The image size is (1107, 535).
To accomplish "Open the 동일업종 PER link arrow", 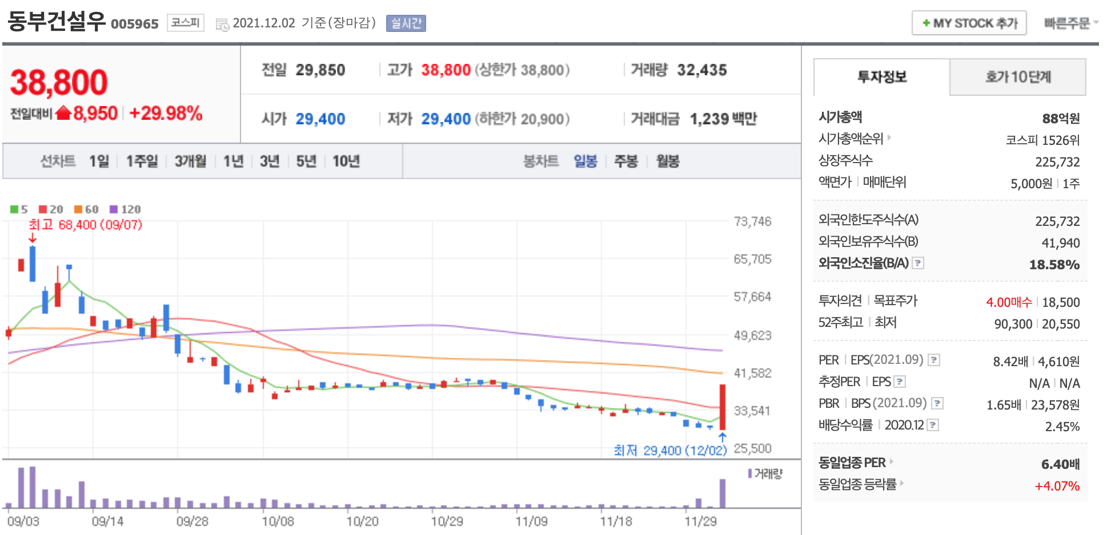I will coord(891,462).
